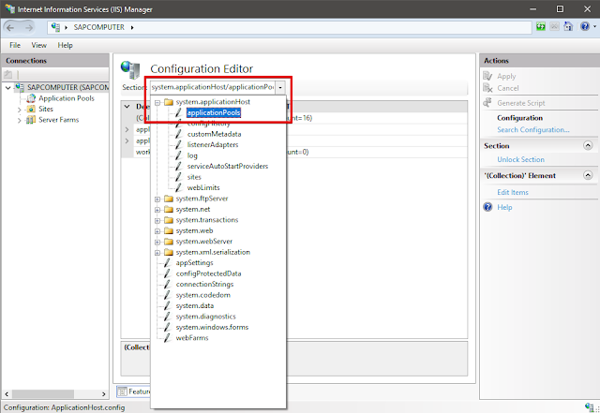The width and height of the screenshot is (600, 413).
Task: Select system.windows.forms section entry
Action: [212, 327]
